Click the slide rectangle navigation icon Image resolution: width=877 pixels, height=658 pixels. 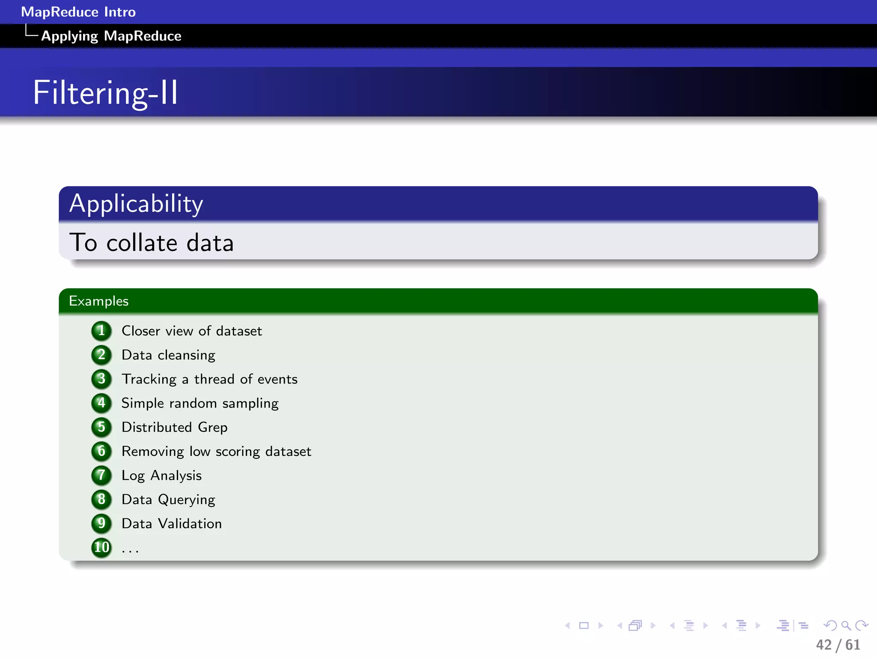(x=584, y=626)
